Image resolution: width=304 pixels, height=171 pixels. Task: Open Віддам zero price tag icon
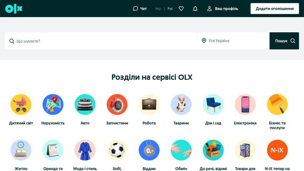point(149,150)
